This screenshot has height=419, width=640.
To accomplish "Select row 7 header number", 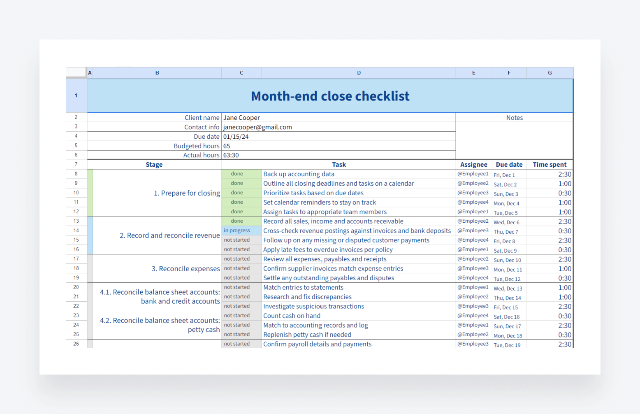I will pos(76,164).
